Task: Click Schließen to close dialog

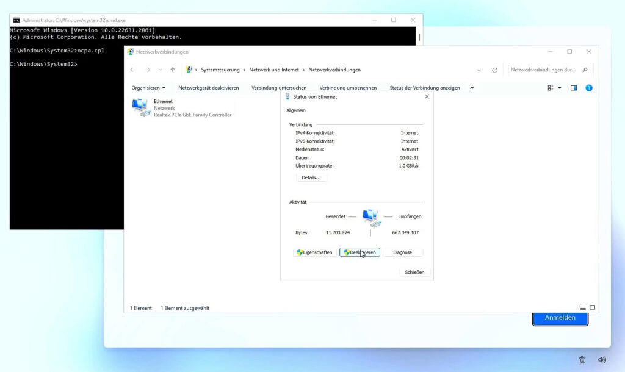Action: point(414,273)
